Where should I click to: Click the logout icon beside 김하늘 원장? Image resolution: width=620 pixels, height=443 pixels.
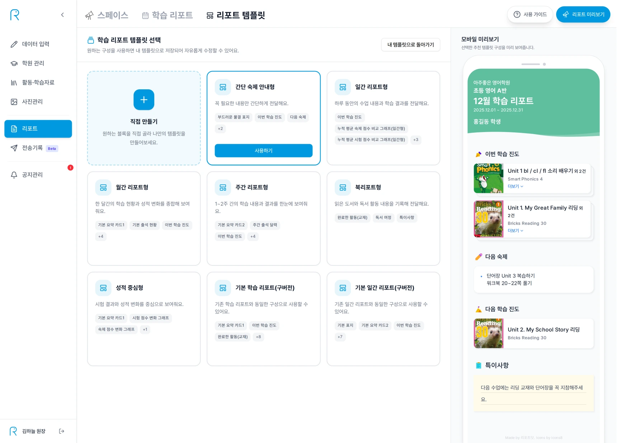pyautogui.click(x=61, y=431)
